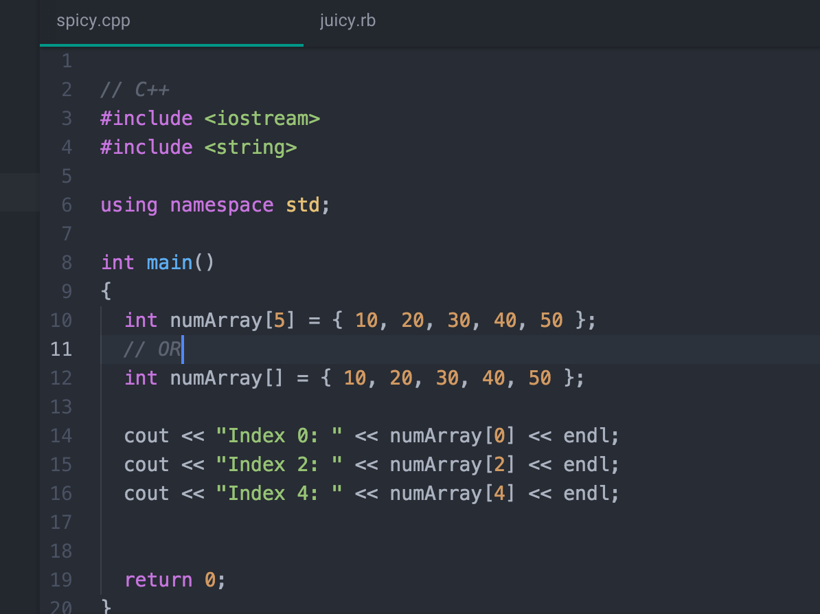
Task: Click line number 19 in the gutter
Action: click(x=61, y=580)
